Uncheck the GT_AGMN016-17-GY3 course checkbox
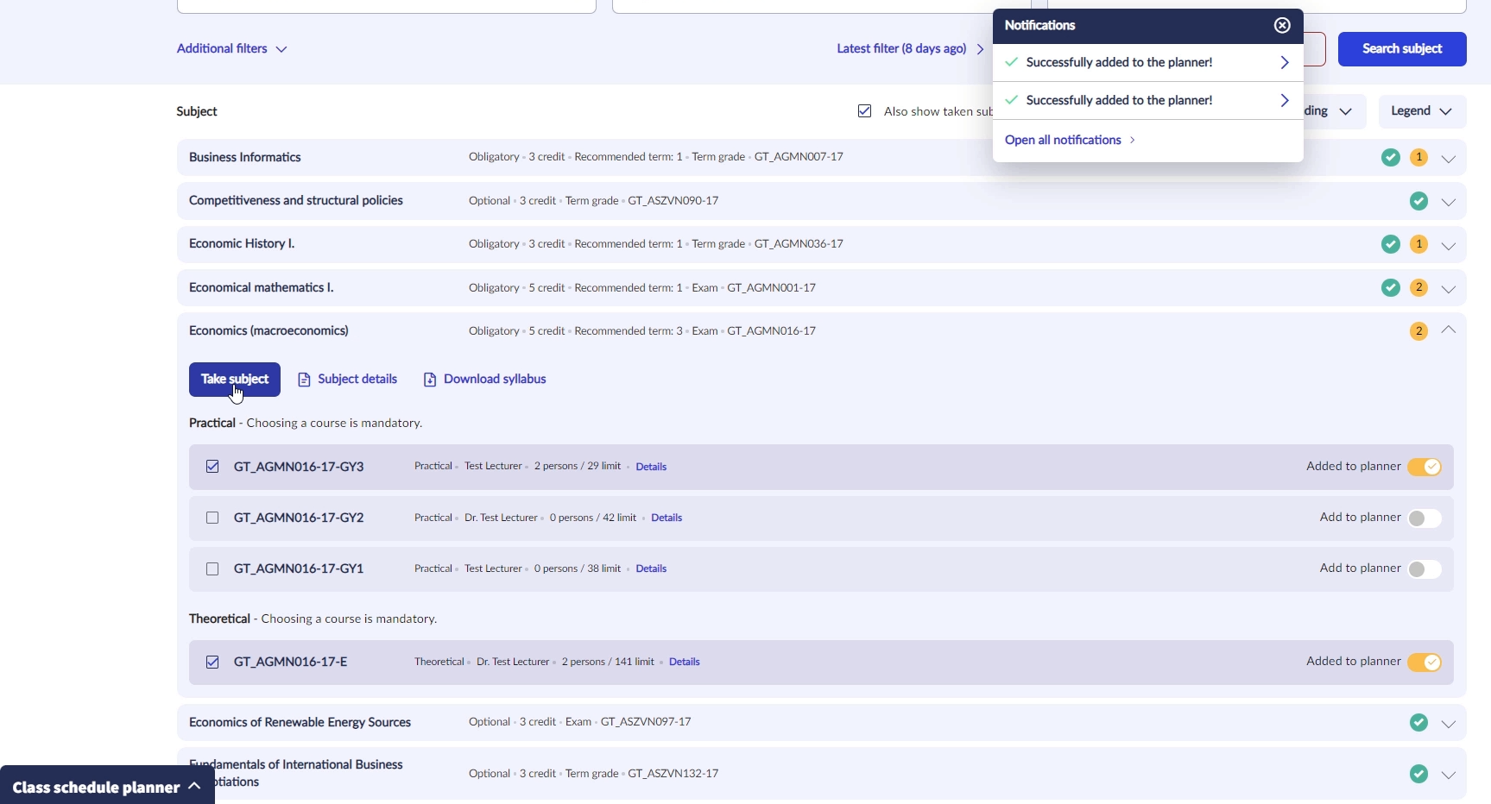Image resolution: width=1491 pixels, height=804 pixels. (212, 467)
